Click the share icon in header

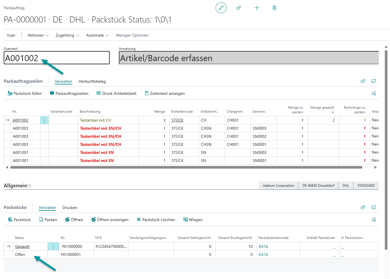pyautogui.click(x=239, y=8)
